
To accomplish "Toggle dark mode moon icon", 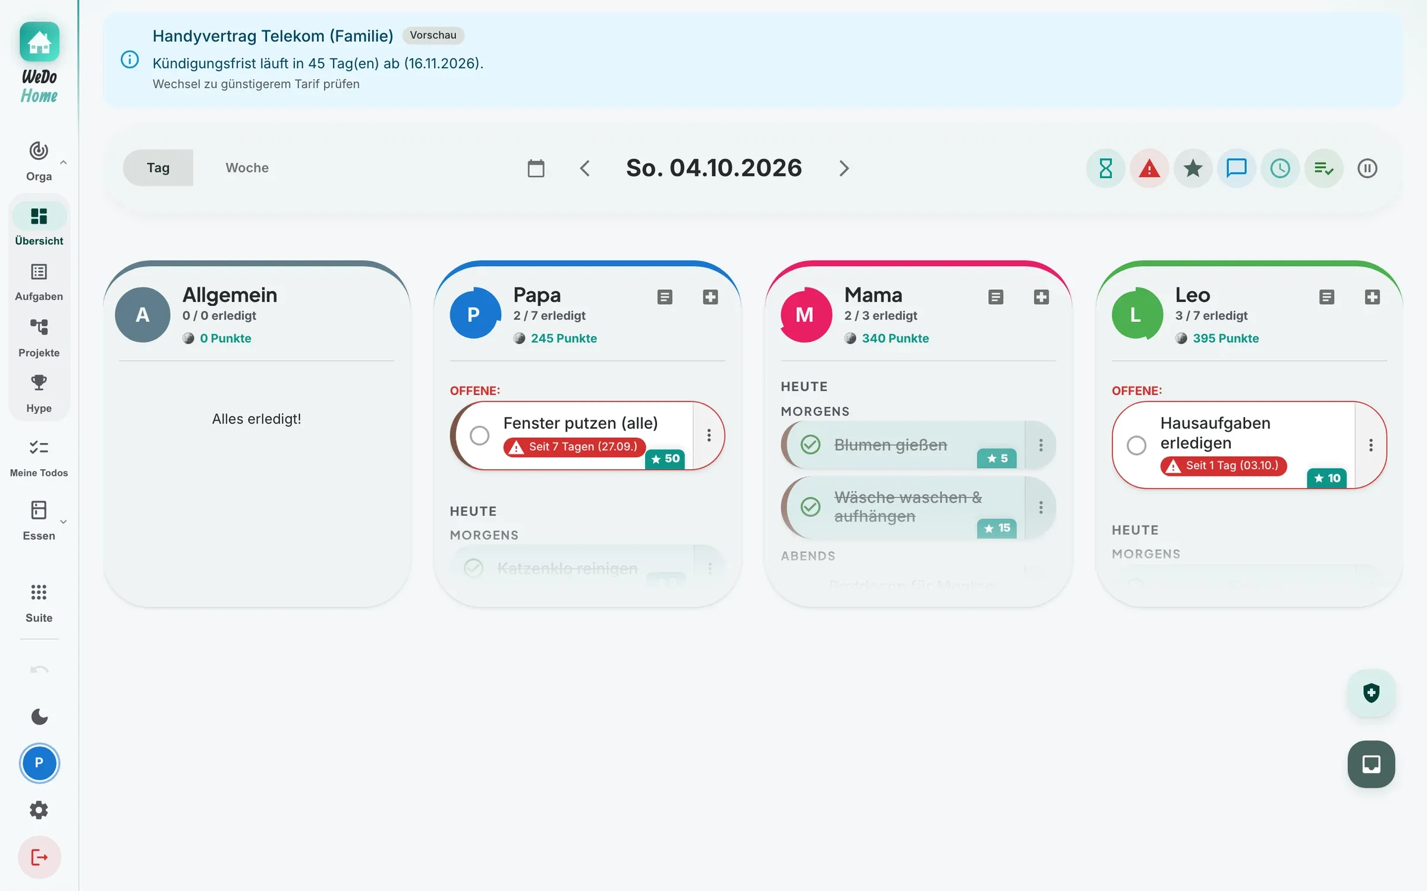I will [39, 717].
